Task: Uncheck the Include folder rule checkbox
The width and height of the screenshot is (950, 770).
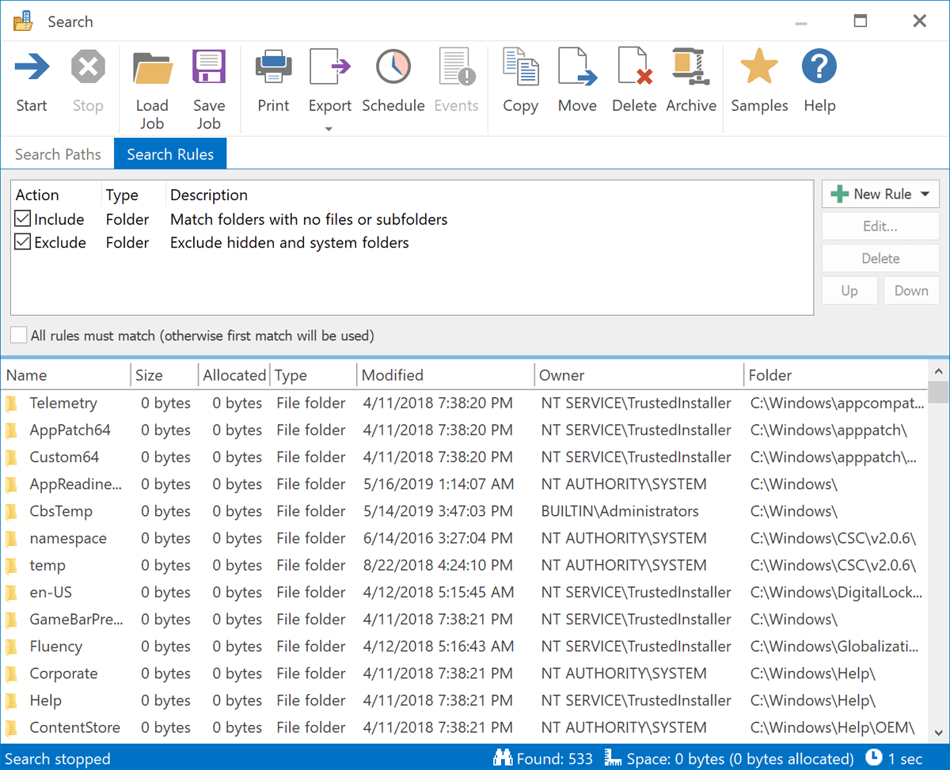Action: tap(22, 219)
